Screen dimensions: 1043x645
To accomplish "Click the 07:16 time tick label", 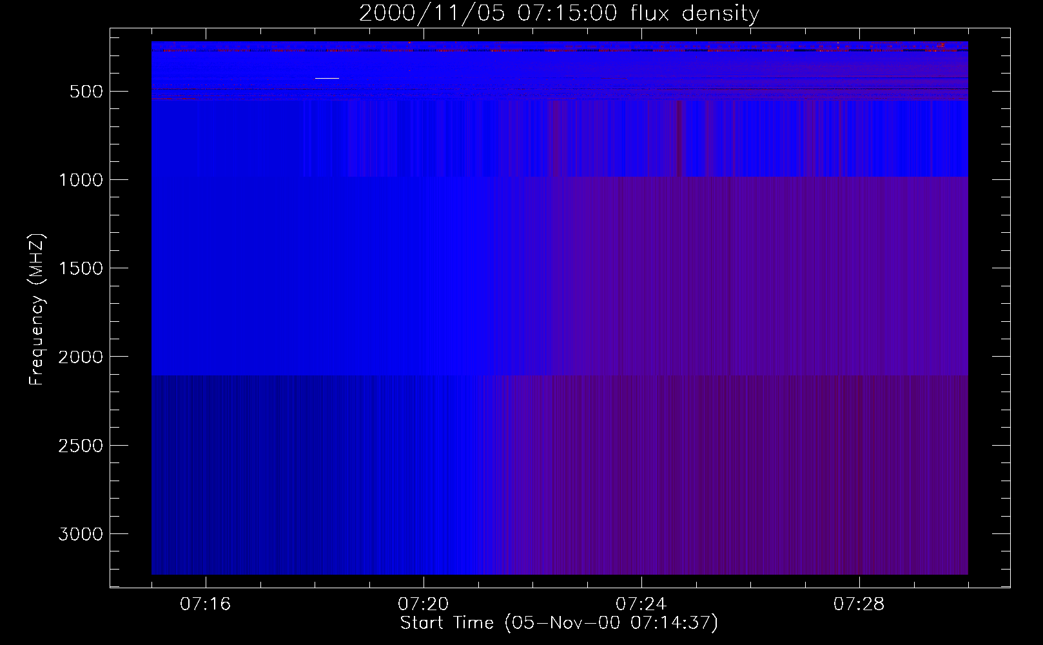I will [205, 604].
